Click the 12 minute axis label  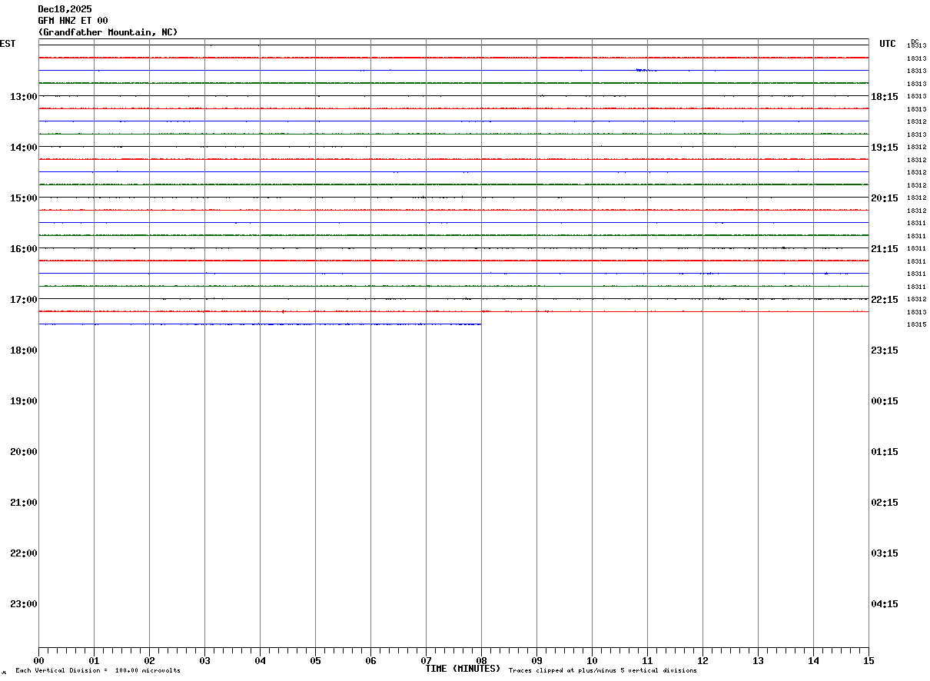(702, 660)
